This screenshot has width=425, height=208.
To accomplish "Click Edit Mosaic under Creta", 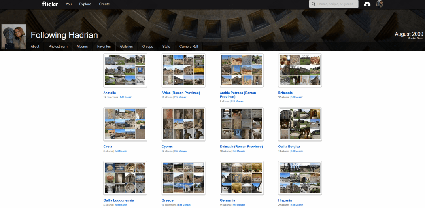I will point(121,151).
